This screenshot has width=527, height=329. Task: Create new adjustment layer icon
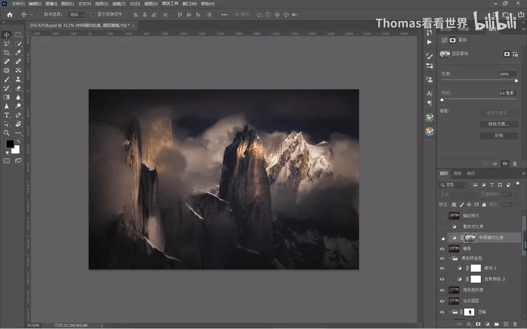487,324
